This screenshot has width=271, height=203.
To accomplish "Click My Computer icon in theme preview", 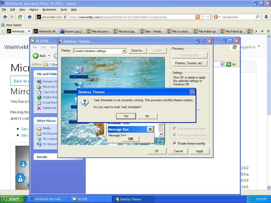I will 79,72.
